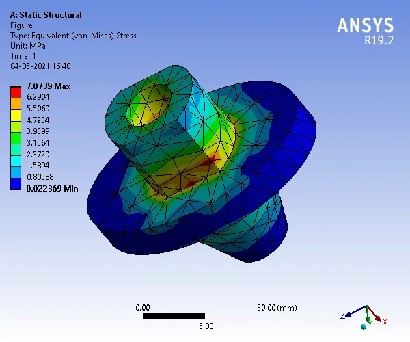The height and width of the screenshot is (342, 410).
Task: Click the 04-05-2021 16:40 timestamp
Action: coord(40,66)
